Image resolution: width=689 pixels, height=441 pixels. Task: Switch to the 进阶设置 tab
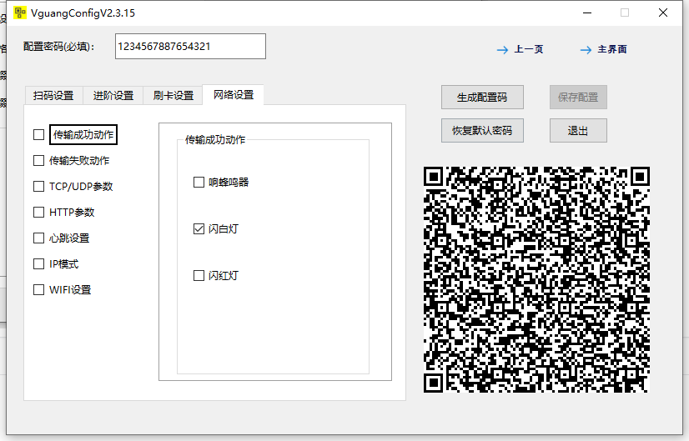pyautogui.click(x=113, y=95)
